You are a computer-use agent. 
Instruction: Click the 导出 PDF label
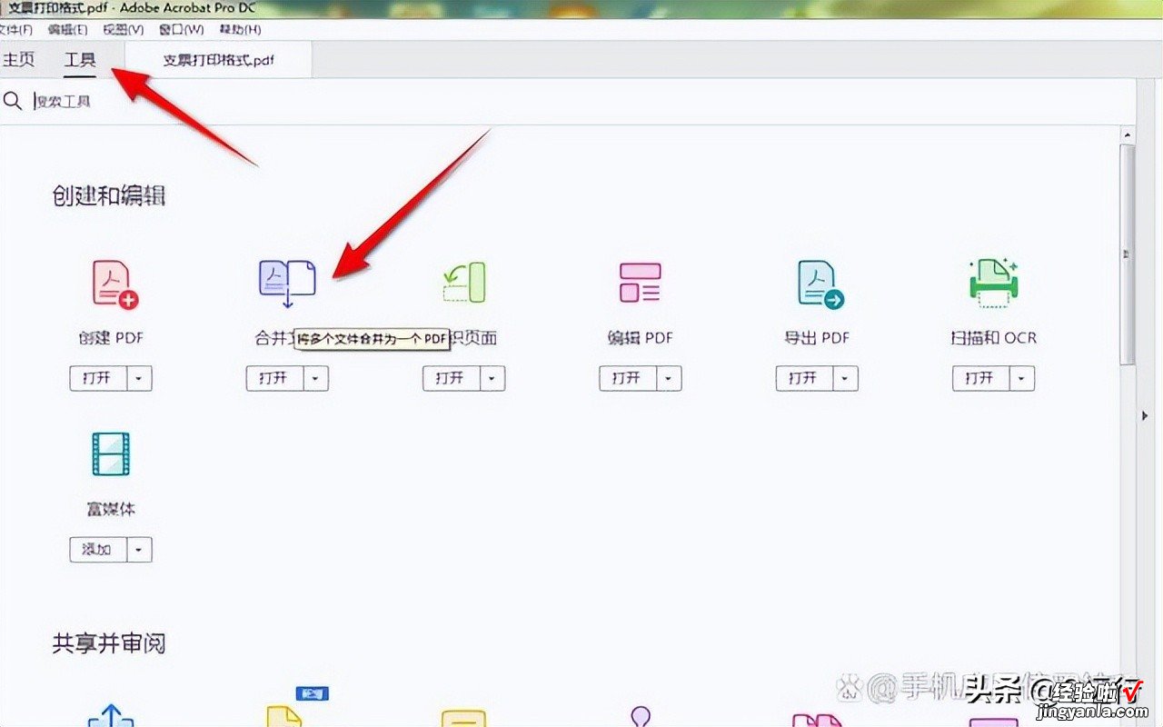[817, 337]
